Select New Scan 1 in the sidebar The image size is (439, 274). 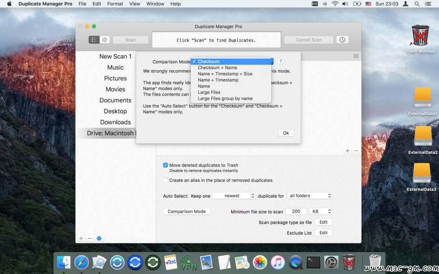point(116,56)
